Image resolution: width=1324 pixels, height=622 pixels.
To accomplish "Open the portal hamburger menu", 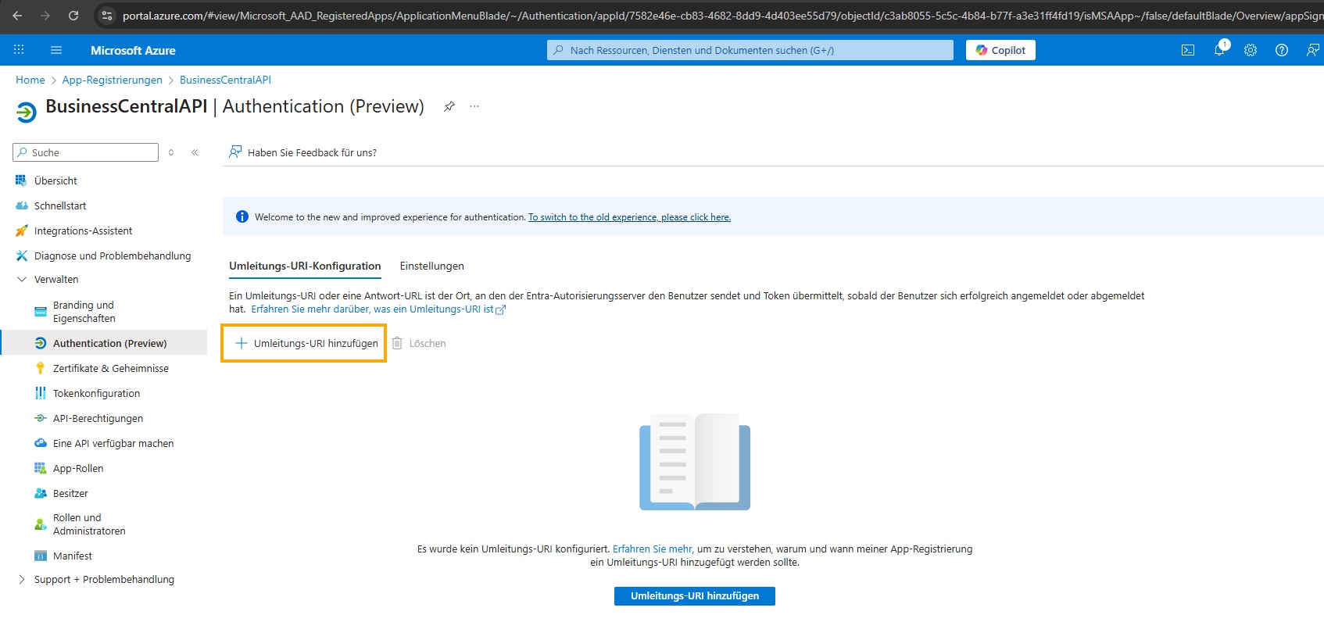I will click(x=56, y=50).
